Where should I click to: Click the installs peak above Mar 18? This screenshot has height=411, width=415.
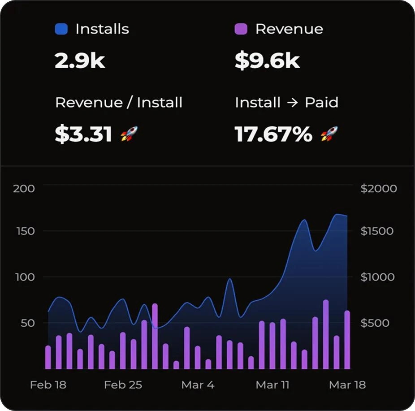341,216
